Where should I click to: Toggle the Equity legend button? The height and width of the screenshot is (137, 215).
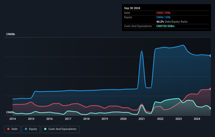(31, 129)
